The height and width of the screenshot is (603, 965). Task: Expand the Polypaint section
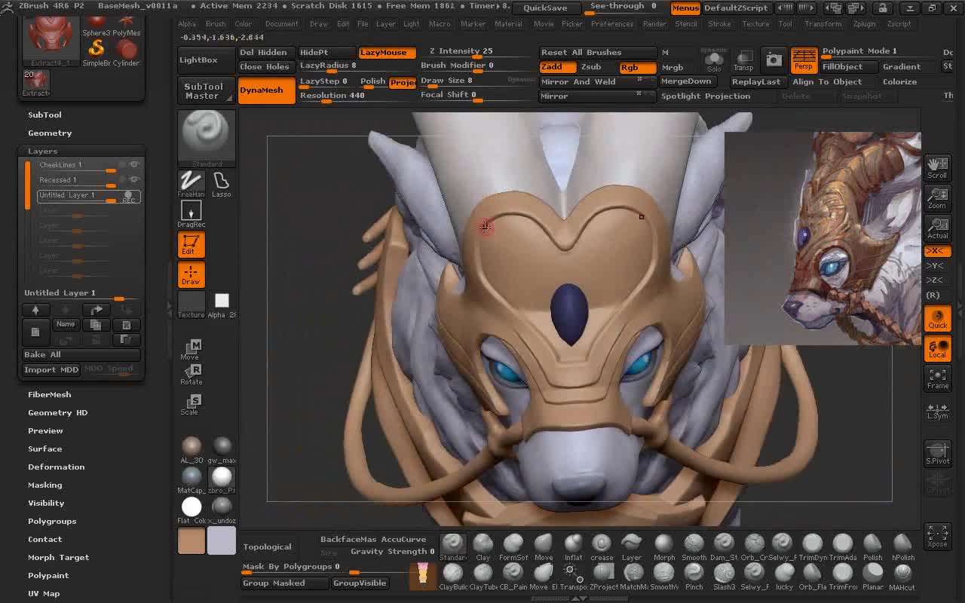48,575
